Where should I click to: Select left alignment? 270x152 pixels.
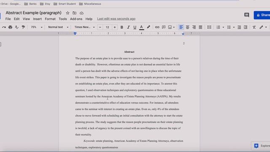(181, 27)
